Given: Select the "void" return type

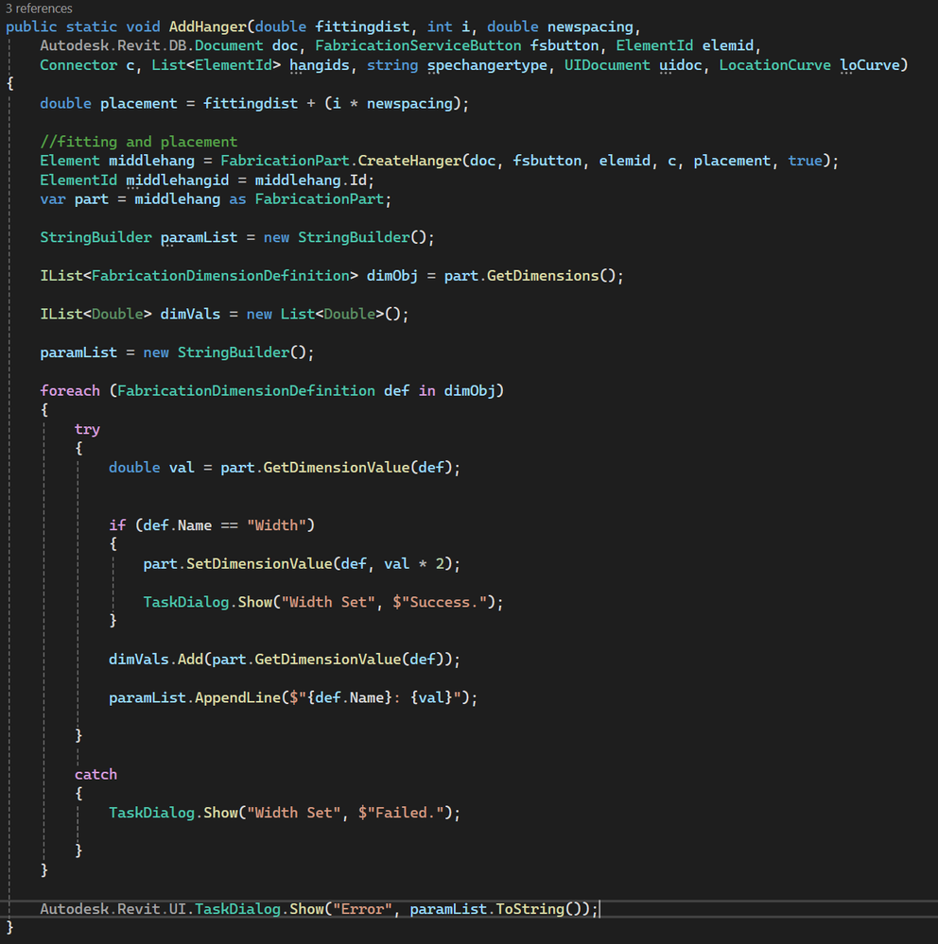Looking at the screenshot, I should [x=144, y=27].
